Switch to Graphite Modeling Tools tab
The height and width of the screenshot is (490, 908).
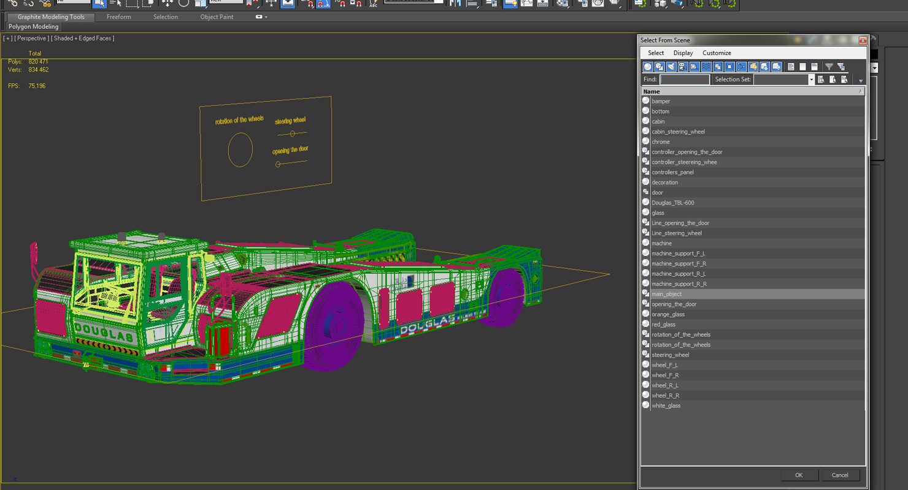pos(51,17)
